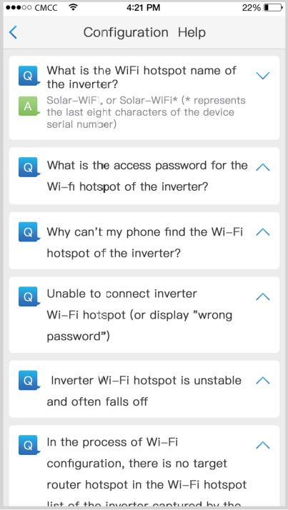Tap the battery indicator in status bar
Image resolution: width=288 pixels, height=510 pixels.
[274, 7]
